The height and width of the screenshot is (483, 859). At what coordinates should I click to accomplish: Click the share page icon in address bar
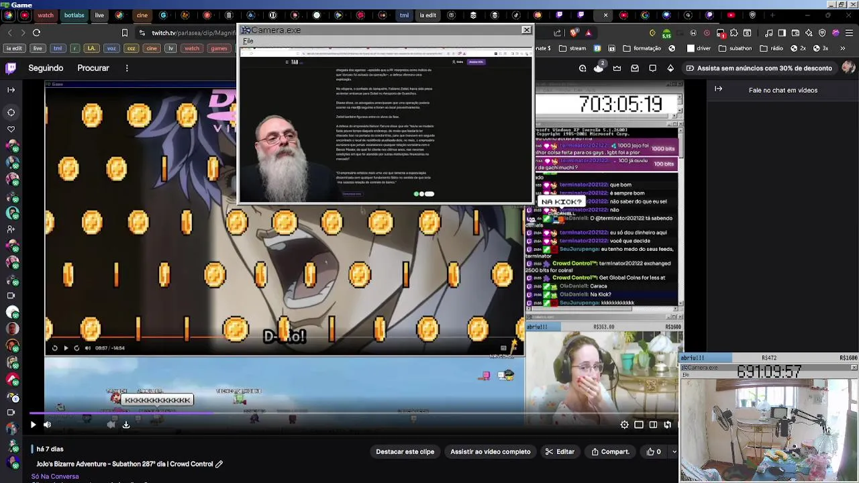(x=558, y=32)
